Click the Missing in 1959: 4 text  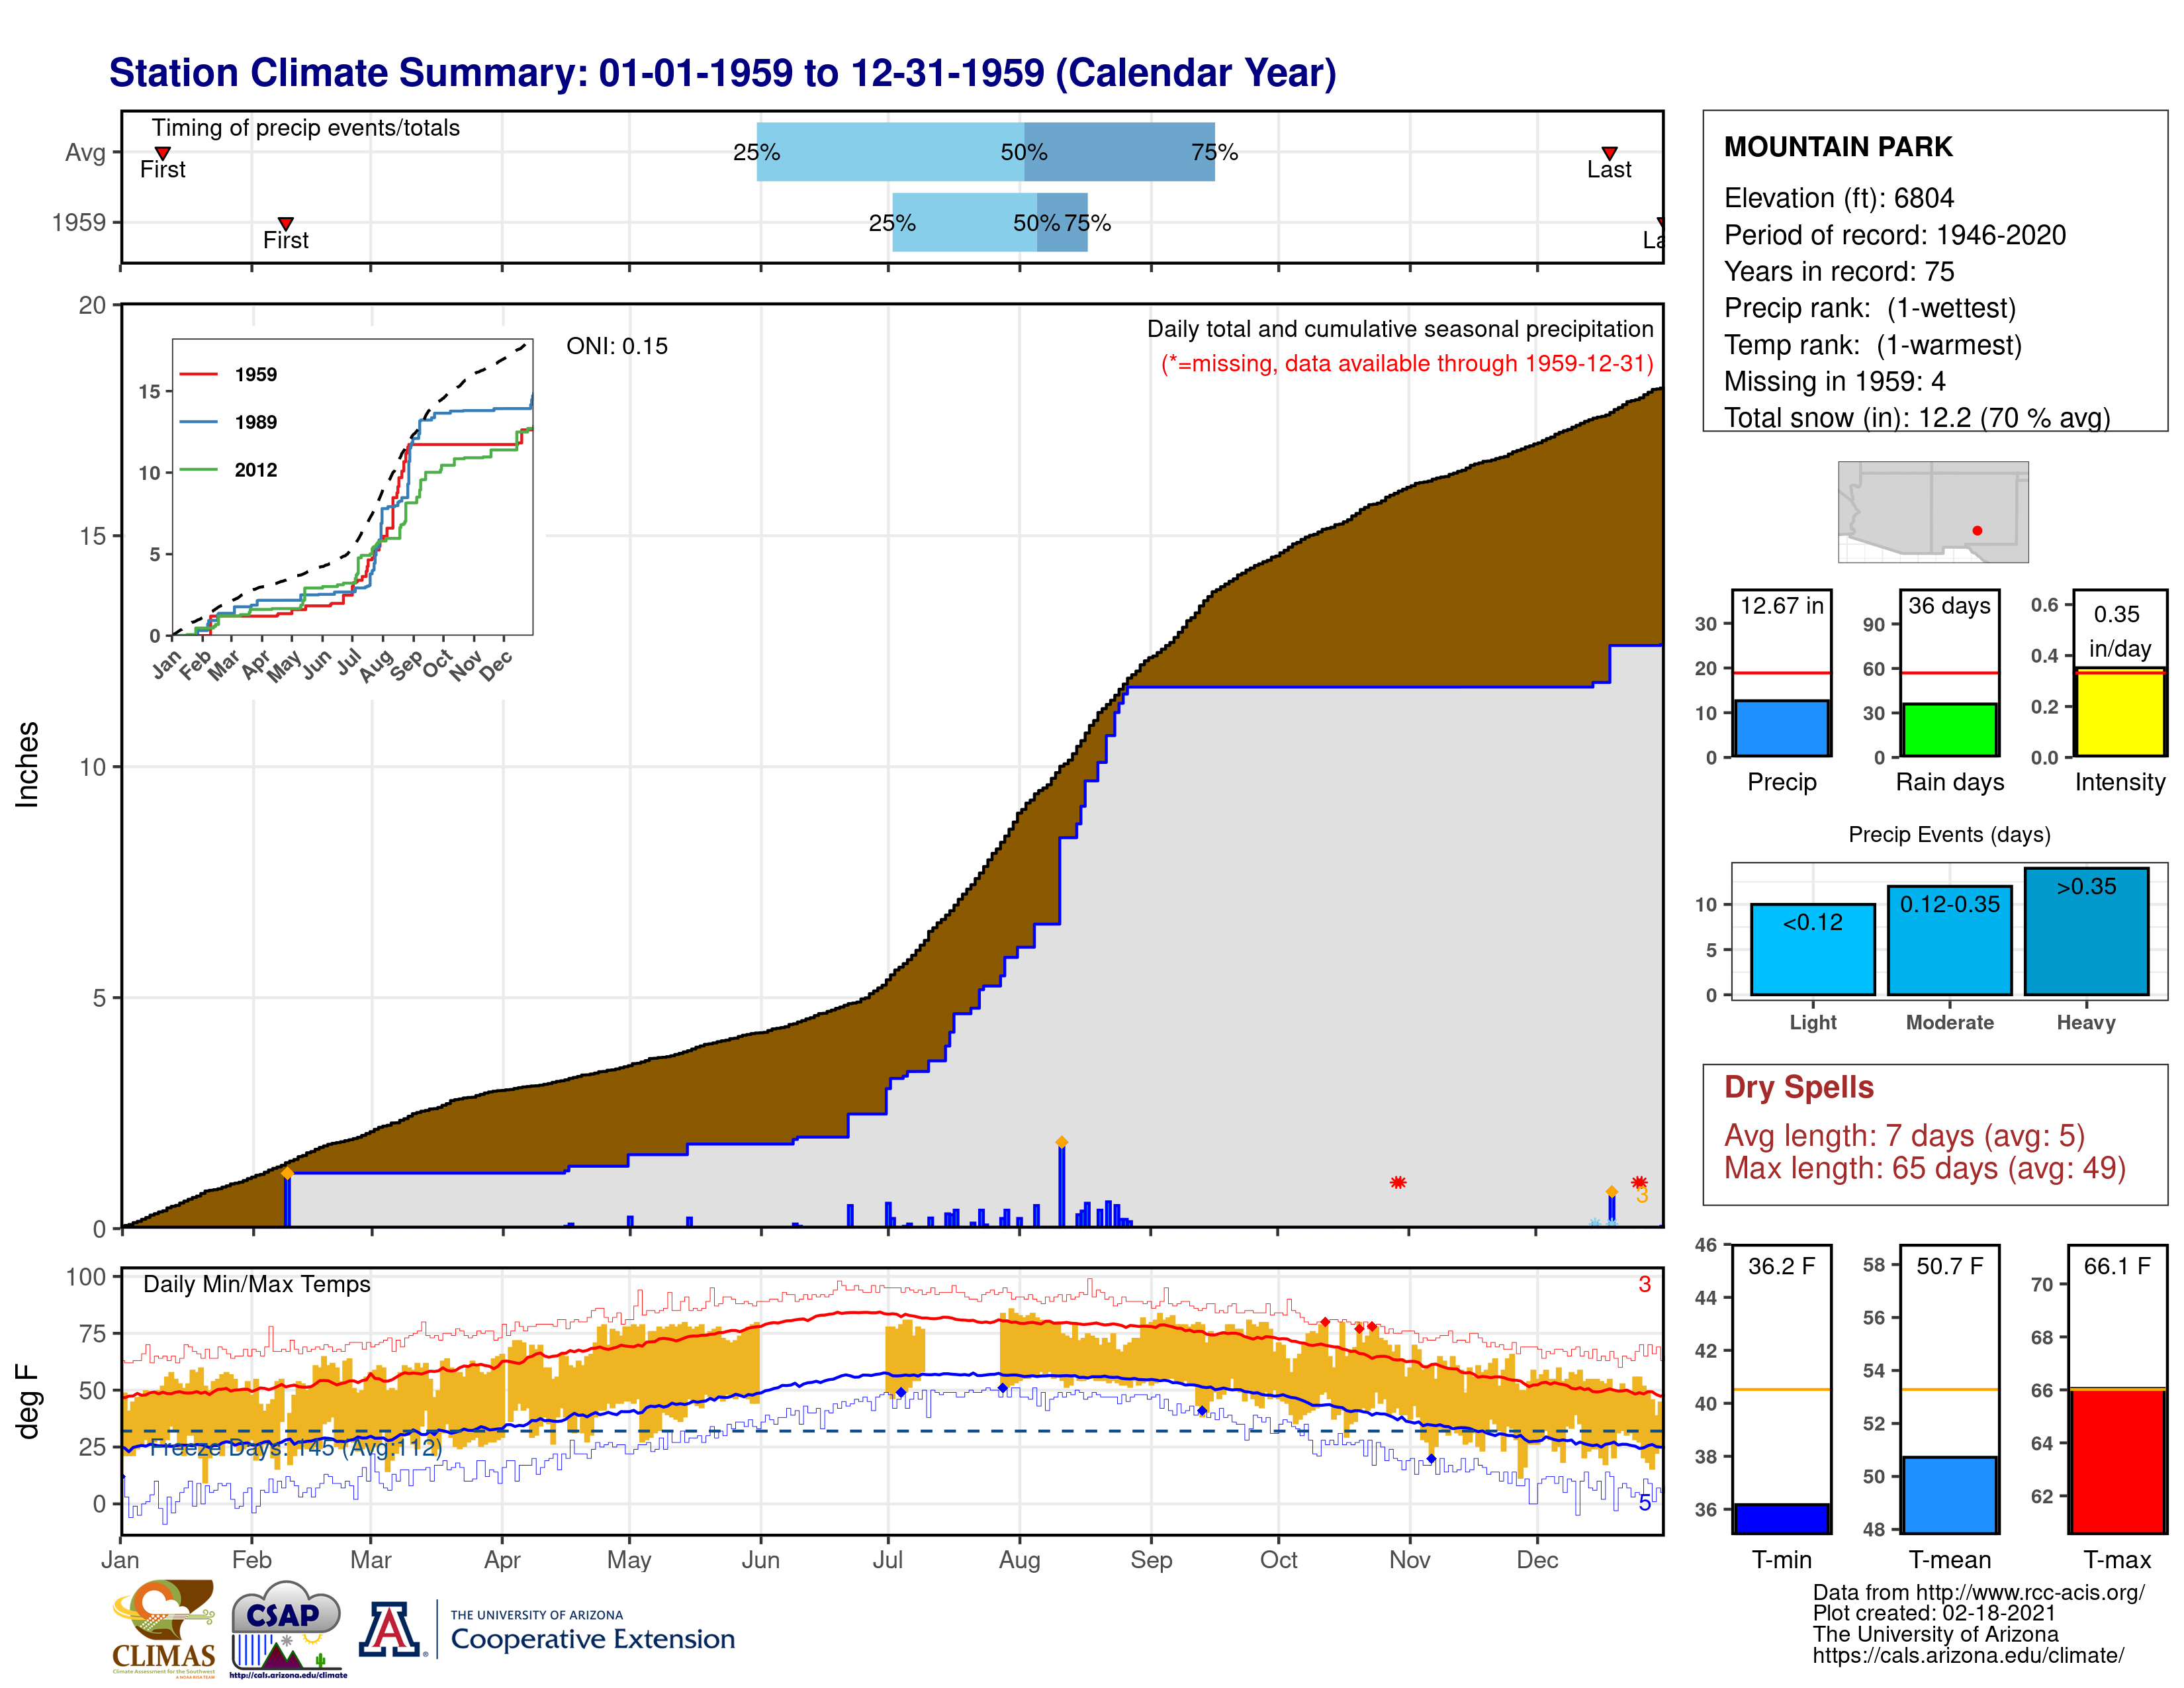coord(1834,381)
